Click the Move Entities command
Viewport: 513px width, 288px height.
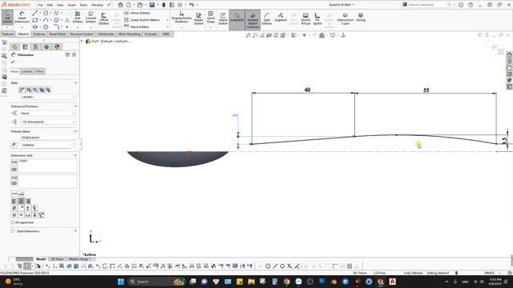137,26
